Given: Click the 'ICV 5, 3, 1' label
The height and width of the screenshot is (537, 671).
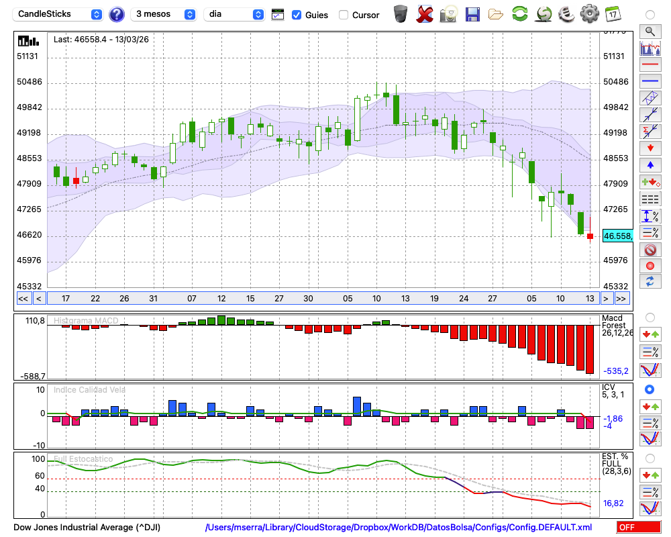Looking at the screenshot, I should [613, 391].
